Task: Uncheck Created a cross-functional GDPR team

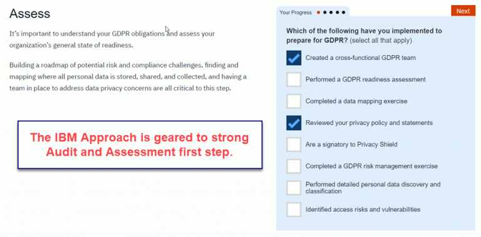Action: tap(294, 58)
